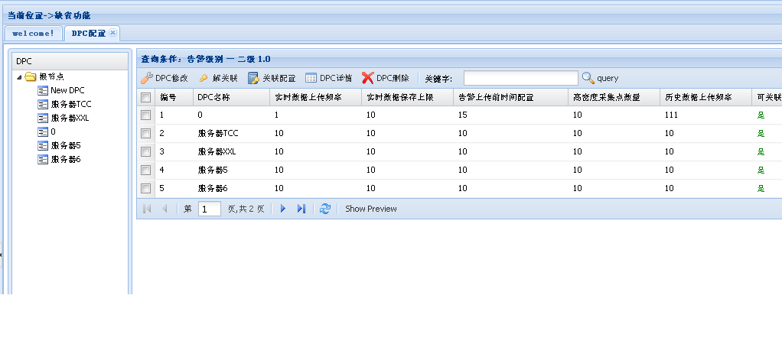Screen dimensions: 782x344
Task: Go to the next page arrow
Action: [x=283, y=209]
